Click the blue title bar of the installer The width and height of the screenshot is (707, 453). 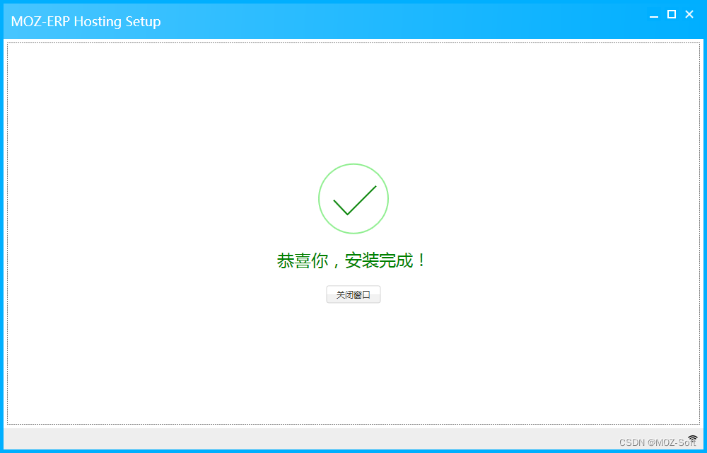click(353, 21)
